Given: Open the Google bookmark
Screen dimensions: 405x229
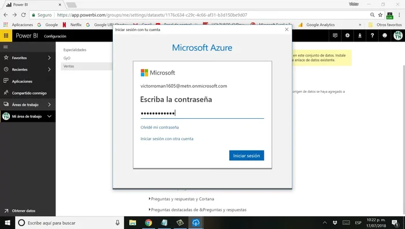Looking at the screenshot, I should (47, 25).
